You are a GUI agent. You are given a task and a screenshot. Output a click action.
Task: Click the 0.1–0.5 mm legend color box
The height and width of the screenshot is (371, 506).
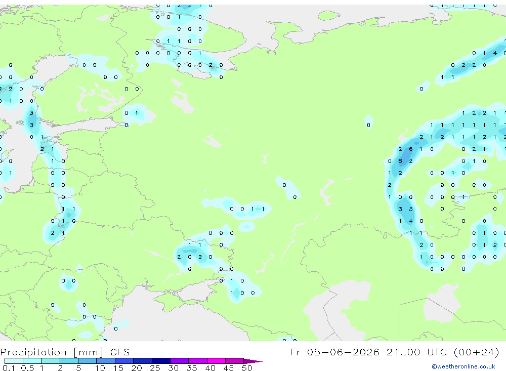pyautogui.click(x=14, y=361)
